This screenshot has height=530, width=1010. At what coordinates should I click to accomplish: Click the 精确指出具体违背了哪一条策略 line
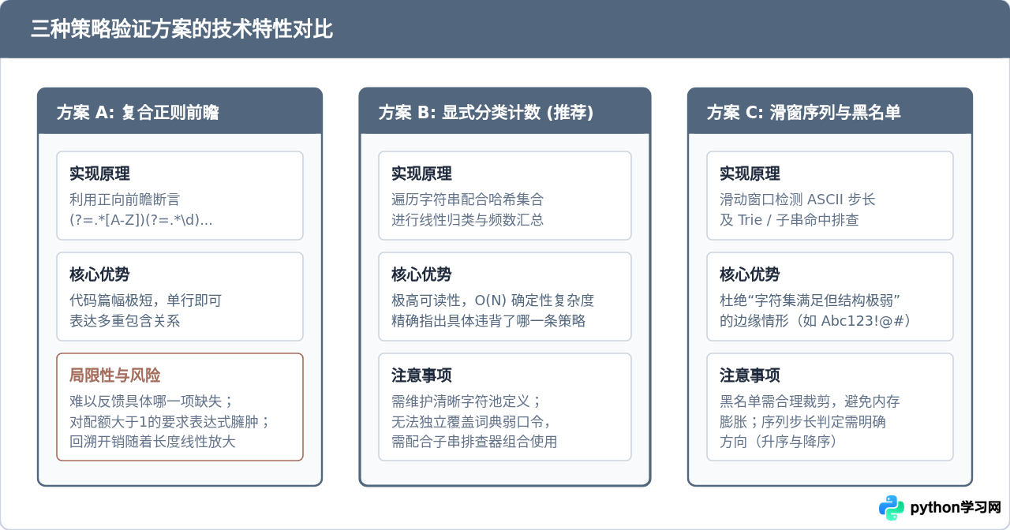(488, 321)
